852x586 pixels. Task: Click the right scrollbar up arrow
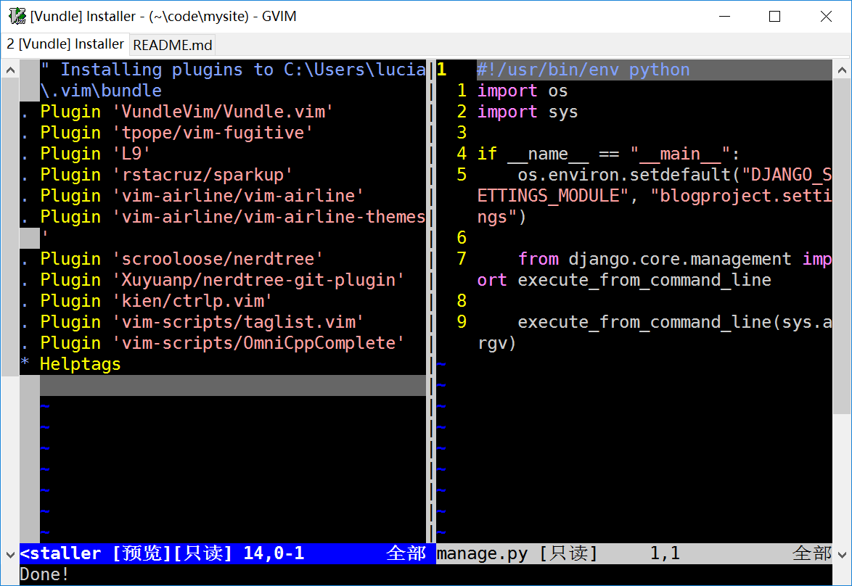pos(842,70)
